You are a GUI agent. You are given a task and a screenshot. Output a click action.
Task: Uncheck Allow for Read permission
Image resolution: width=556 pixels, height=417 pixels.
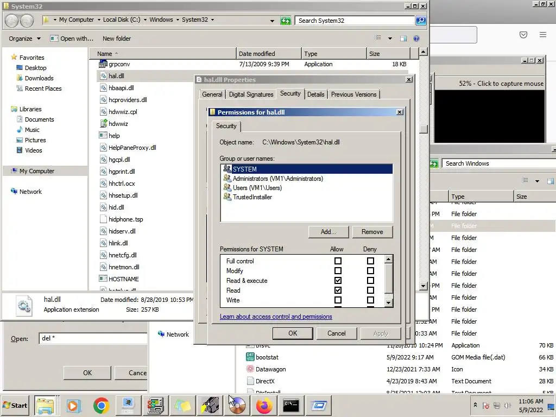coord(338,290)
